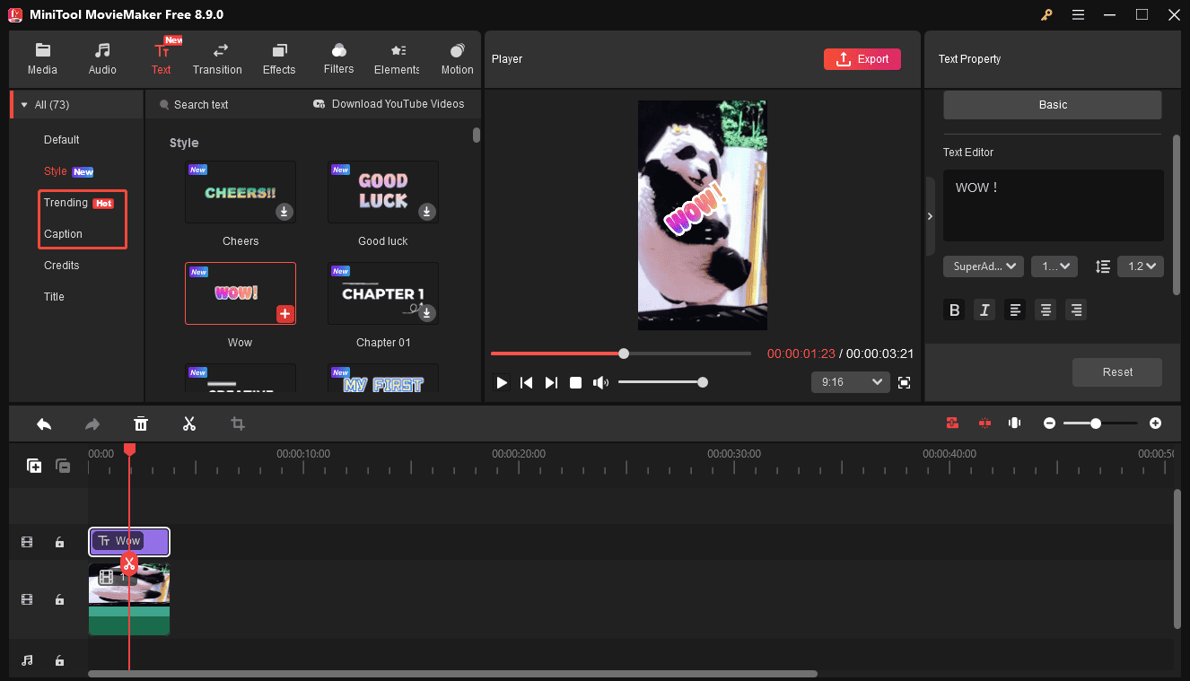This screenshot has height=681, width=1190.
Task: Add the Wow text style with plus button
Action: coord(284,313)
